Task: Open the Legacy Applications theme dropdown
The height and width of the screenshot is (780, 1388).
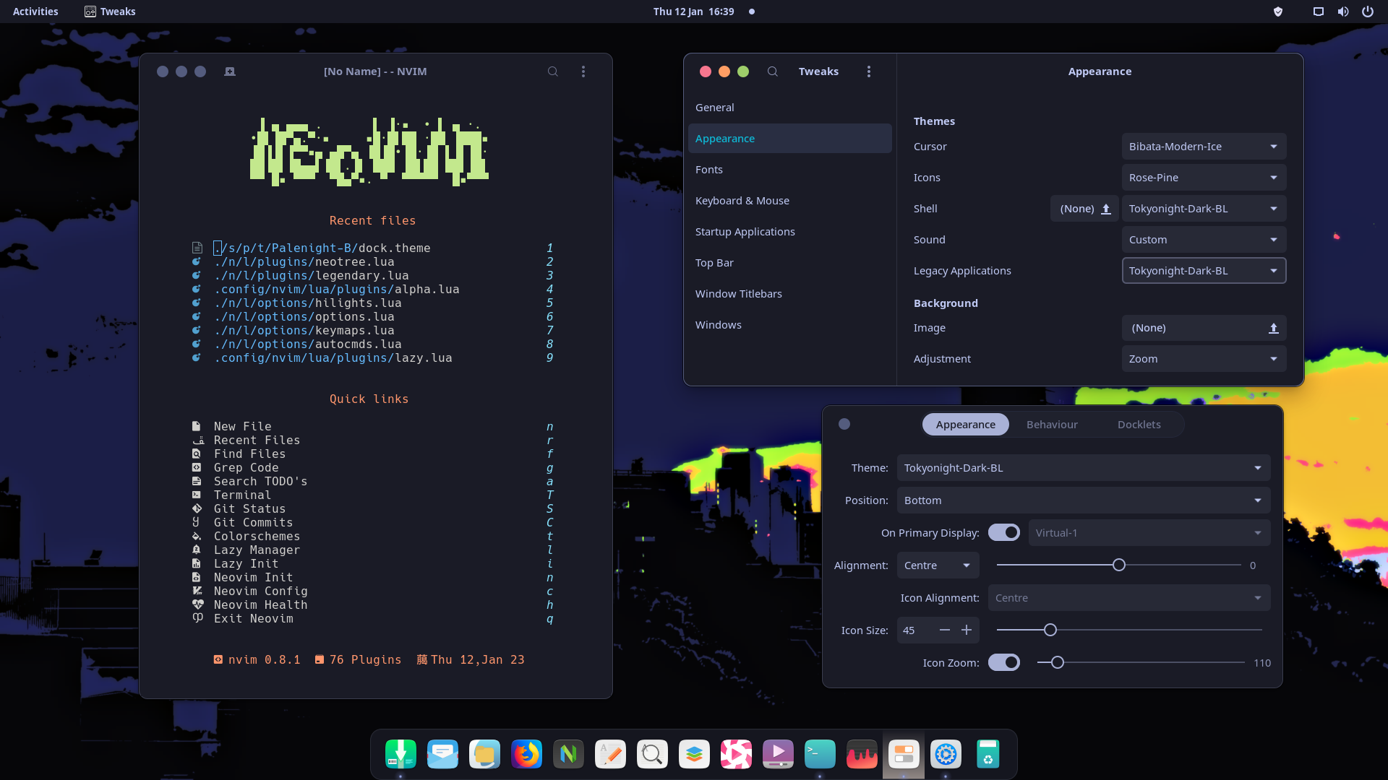Action: 1204,271
